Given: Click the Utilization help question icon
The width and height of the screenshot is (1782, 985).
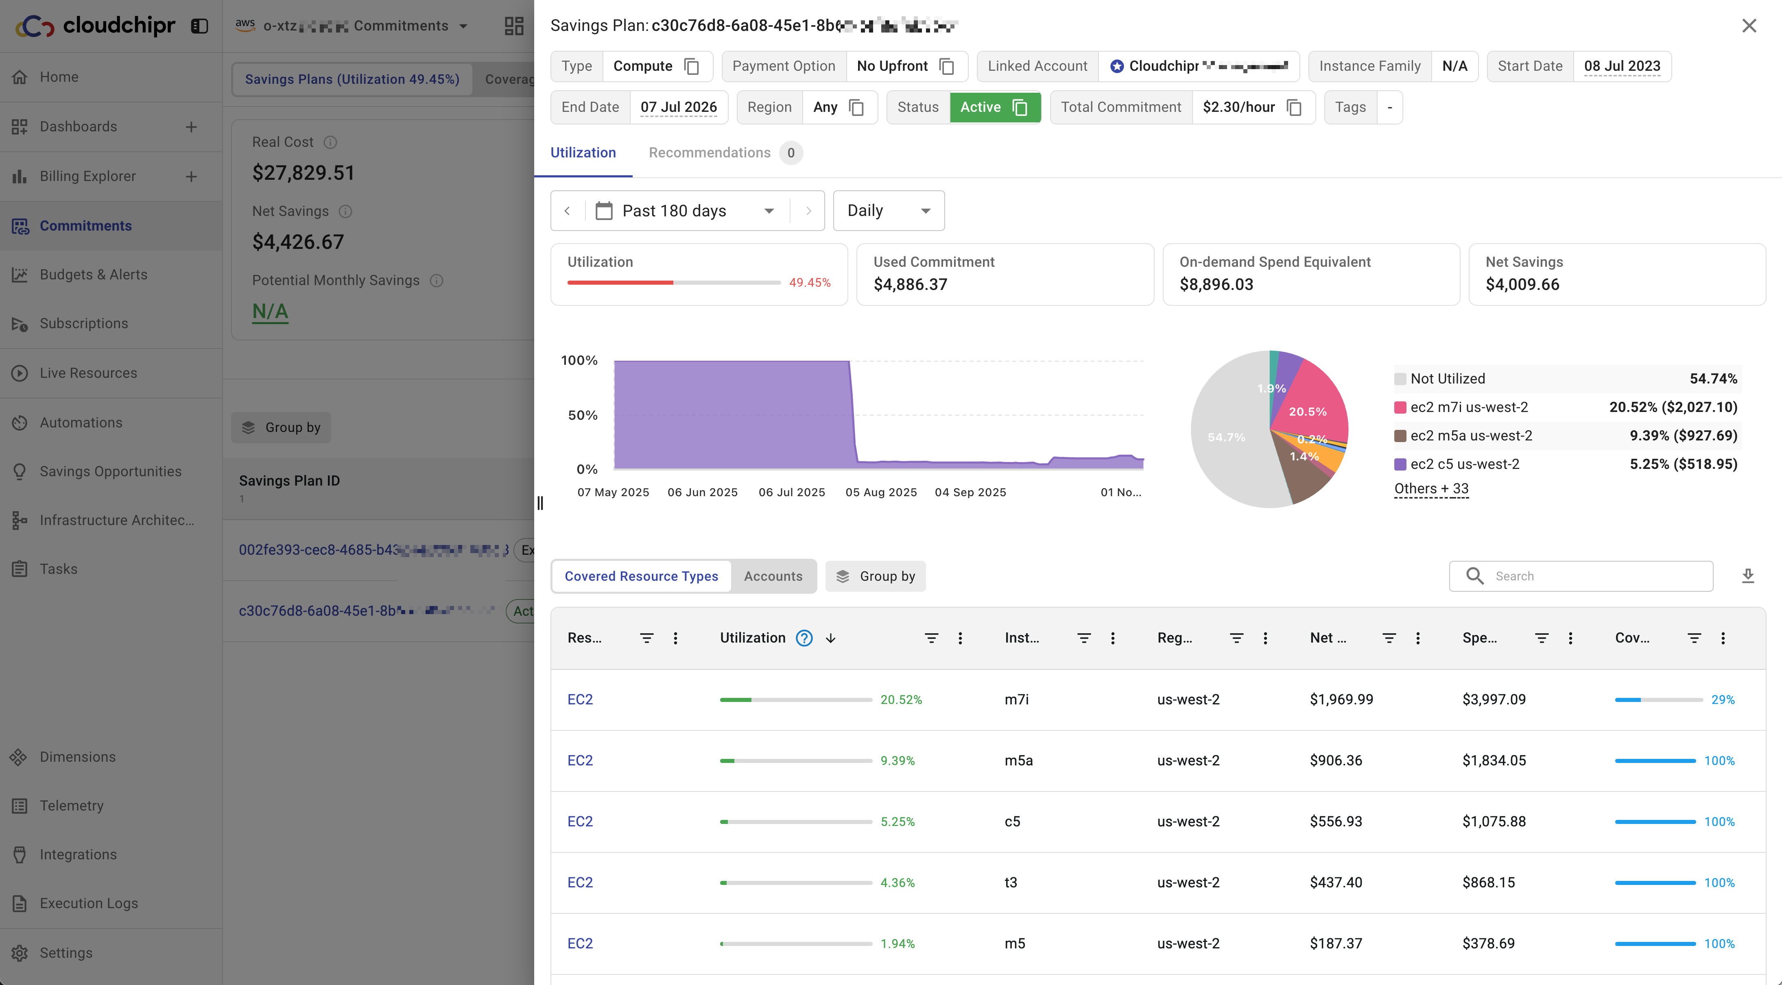Looking at the screenshot, I should (804, 638).
